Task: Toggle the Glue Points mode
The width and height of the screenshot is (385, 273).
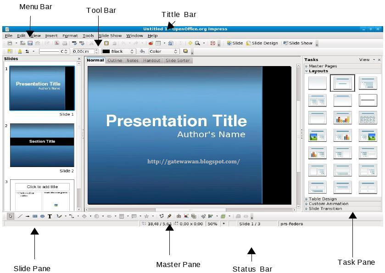Action: (x=169, y=216)
